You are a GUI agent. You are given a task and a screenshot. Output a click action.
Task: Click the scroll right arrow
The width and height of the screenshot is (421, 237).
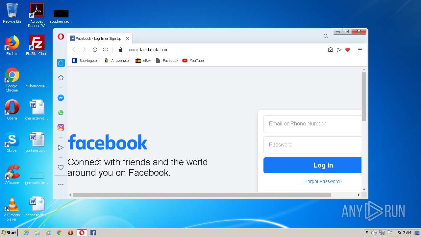[x=359, y=195]
